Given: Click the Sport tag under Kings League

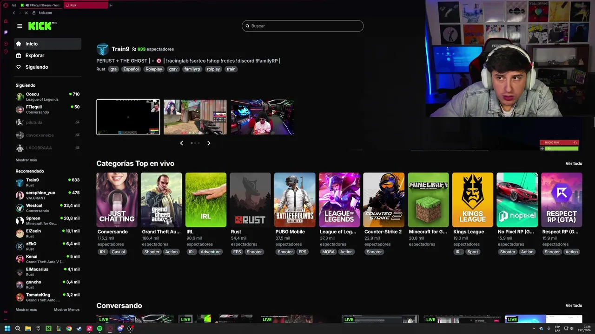Looking at the screenshot, I should click(x=473, y=252).
